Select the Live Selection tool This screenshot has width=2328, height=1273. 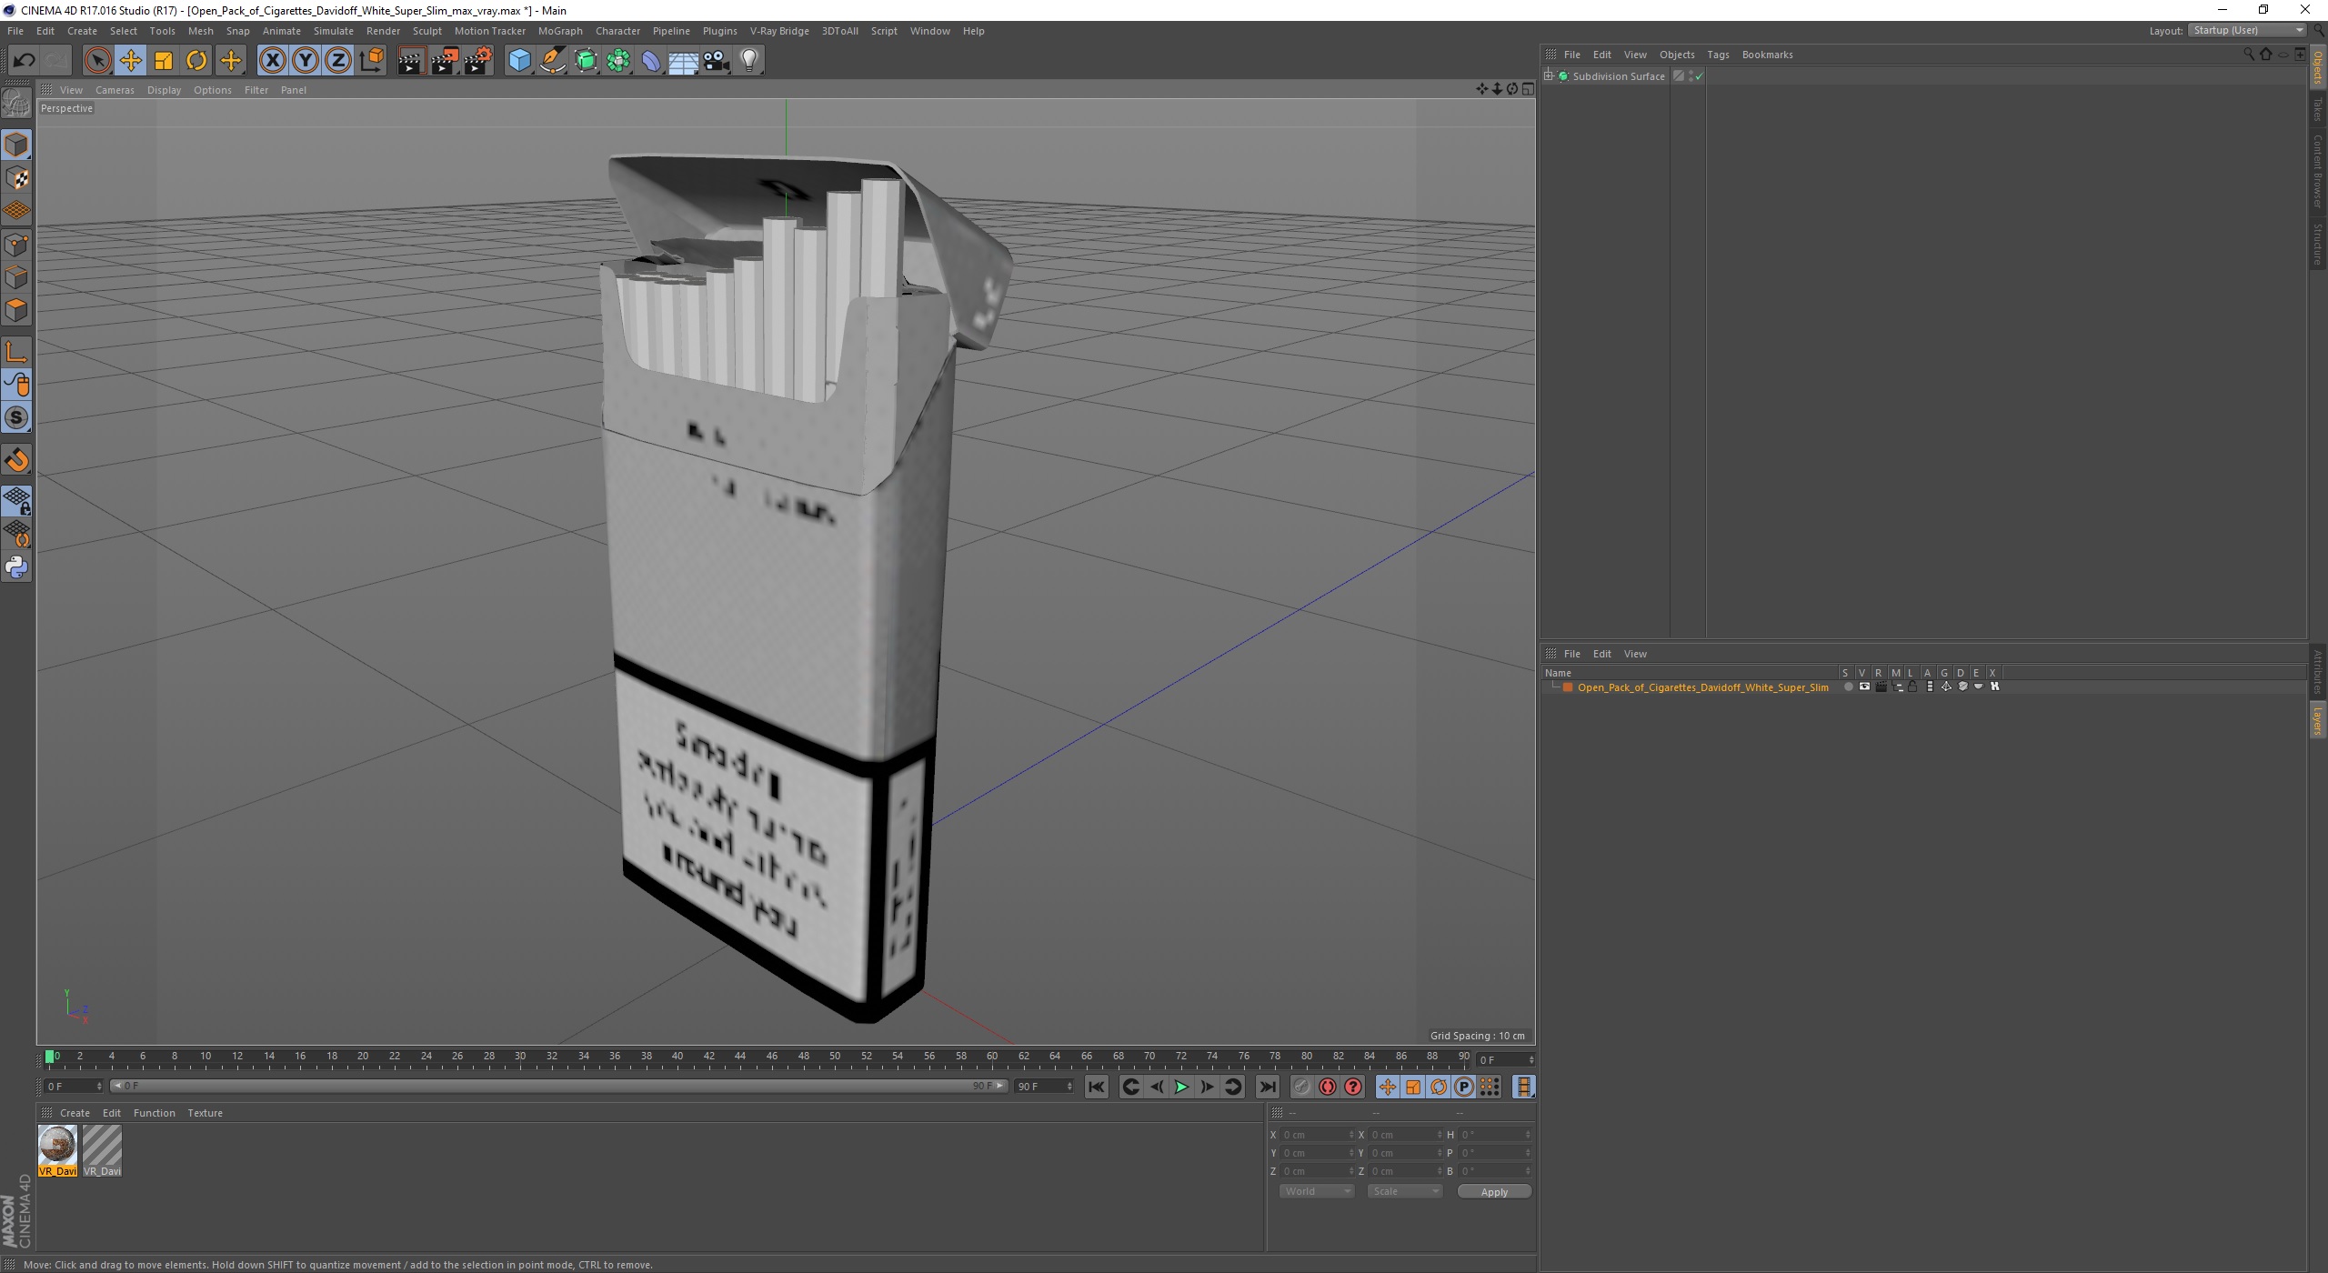tap(97, 61)
